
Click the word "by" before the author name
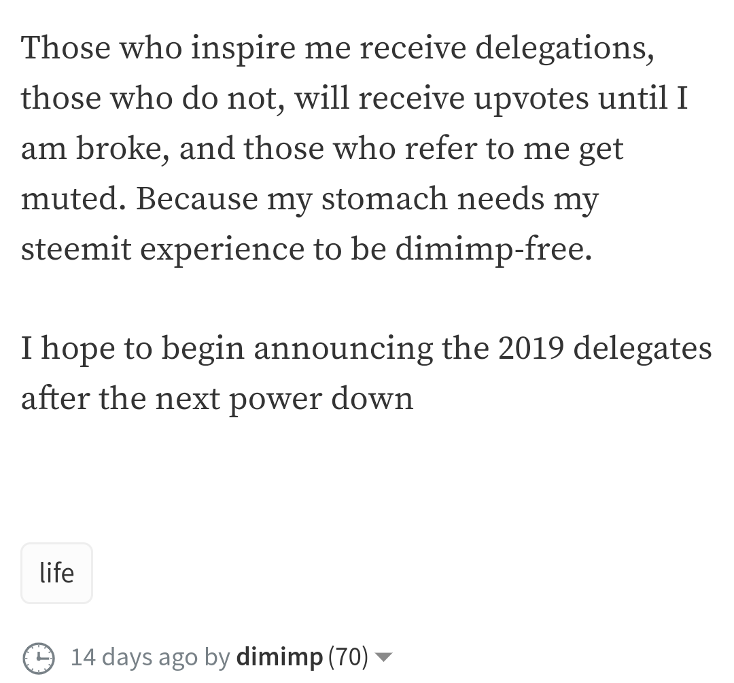click(x=217, y=656)
